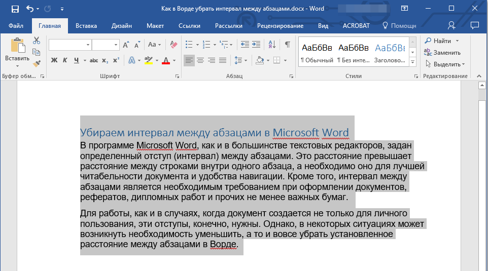Open the font size dropdown
The height and width of the screenshot is (271, 488).
115,45
